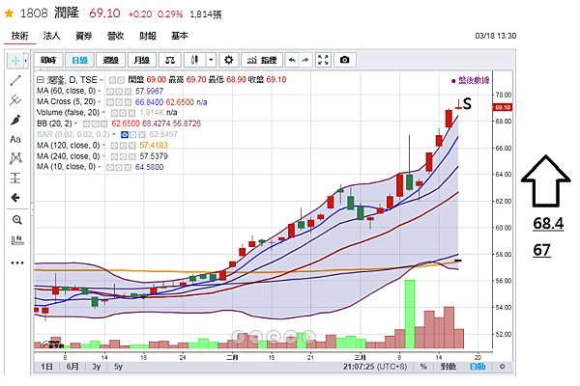Image resolution: width=580 pixels, height=386 pixels.
Task: Set range to 5y
Action: click(x=118, y=367)
